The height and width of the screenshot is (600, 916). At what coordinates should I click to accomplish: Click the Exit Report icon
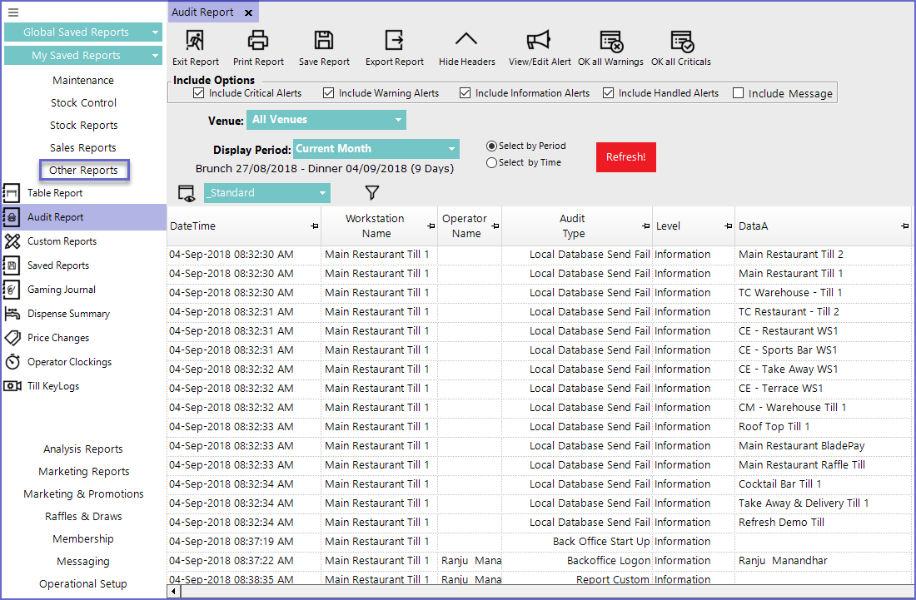(195, 41)
